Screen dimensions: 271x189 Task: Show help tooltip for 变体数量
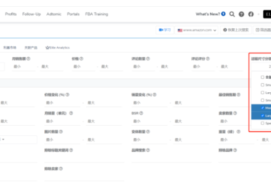tap(148, 132)
